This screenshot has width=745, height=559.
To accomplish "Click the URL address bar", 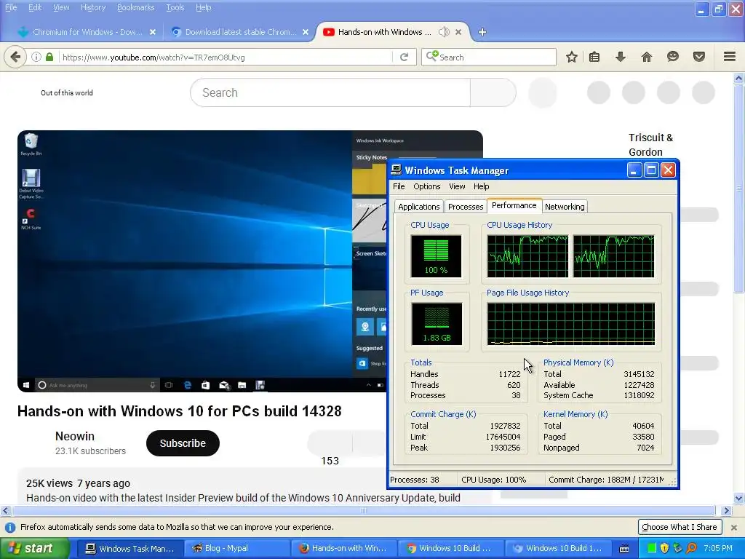I will pos(226,57).
